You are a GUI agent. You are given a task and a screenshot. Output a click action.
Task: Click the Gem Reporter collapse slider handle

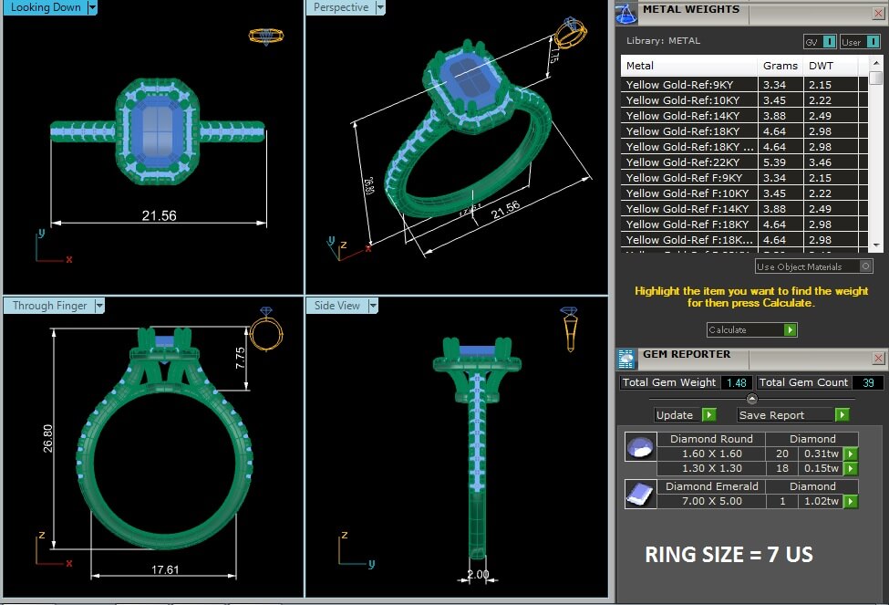(x=751, y=399)
